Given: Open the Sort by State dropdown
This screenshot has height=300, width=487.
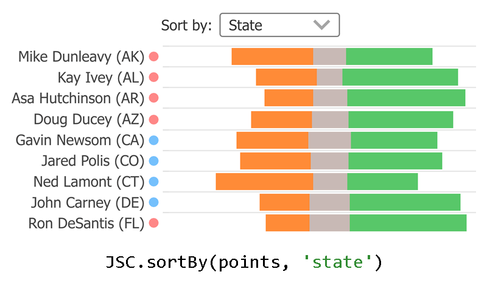Looking at the screenshot, I should tap(279, 25).
